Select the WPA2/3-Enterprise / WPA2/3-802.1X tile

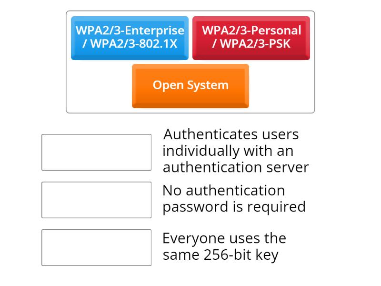(130, 38)
